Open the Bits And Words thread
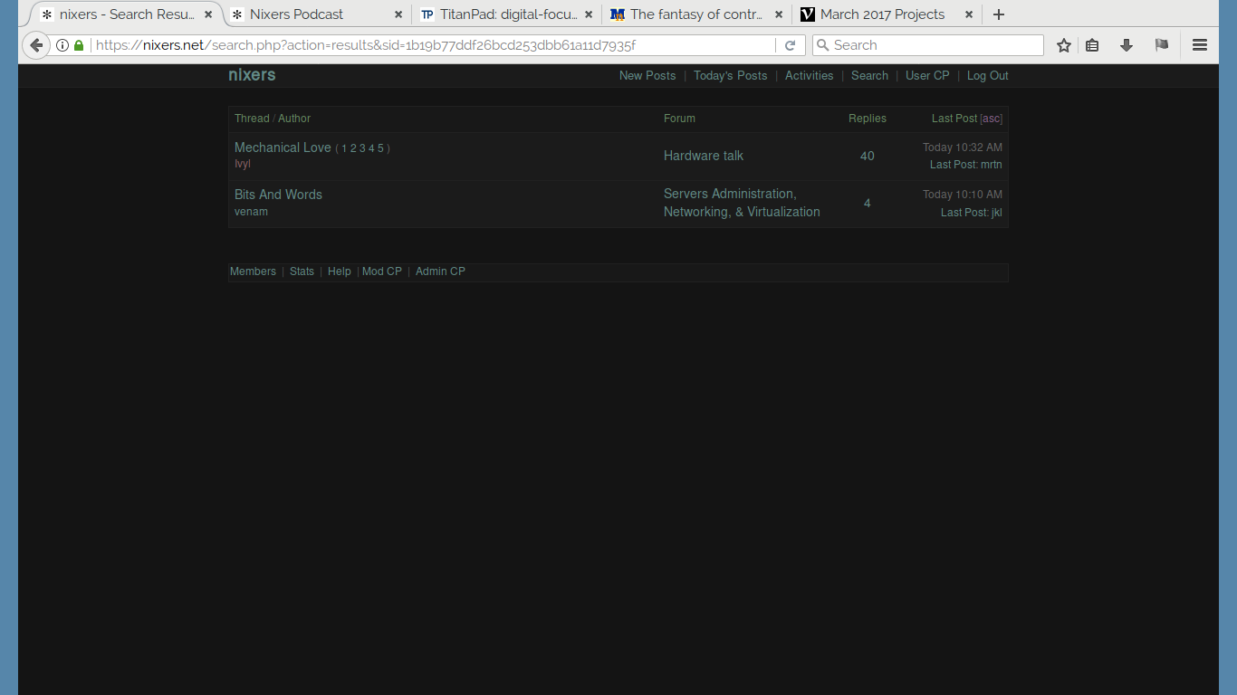Image resolution: width=1237 pixels, height=695 pixels. click(278, 195)
